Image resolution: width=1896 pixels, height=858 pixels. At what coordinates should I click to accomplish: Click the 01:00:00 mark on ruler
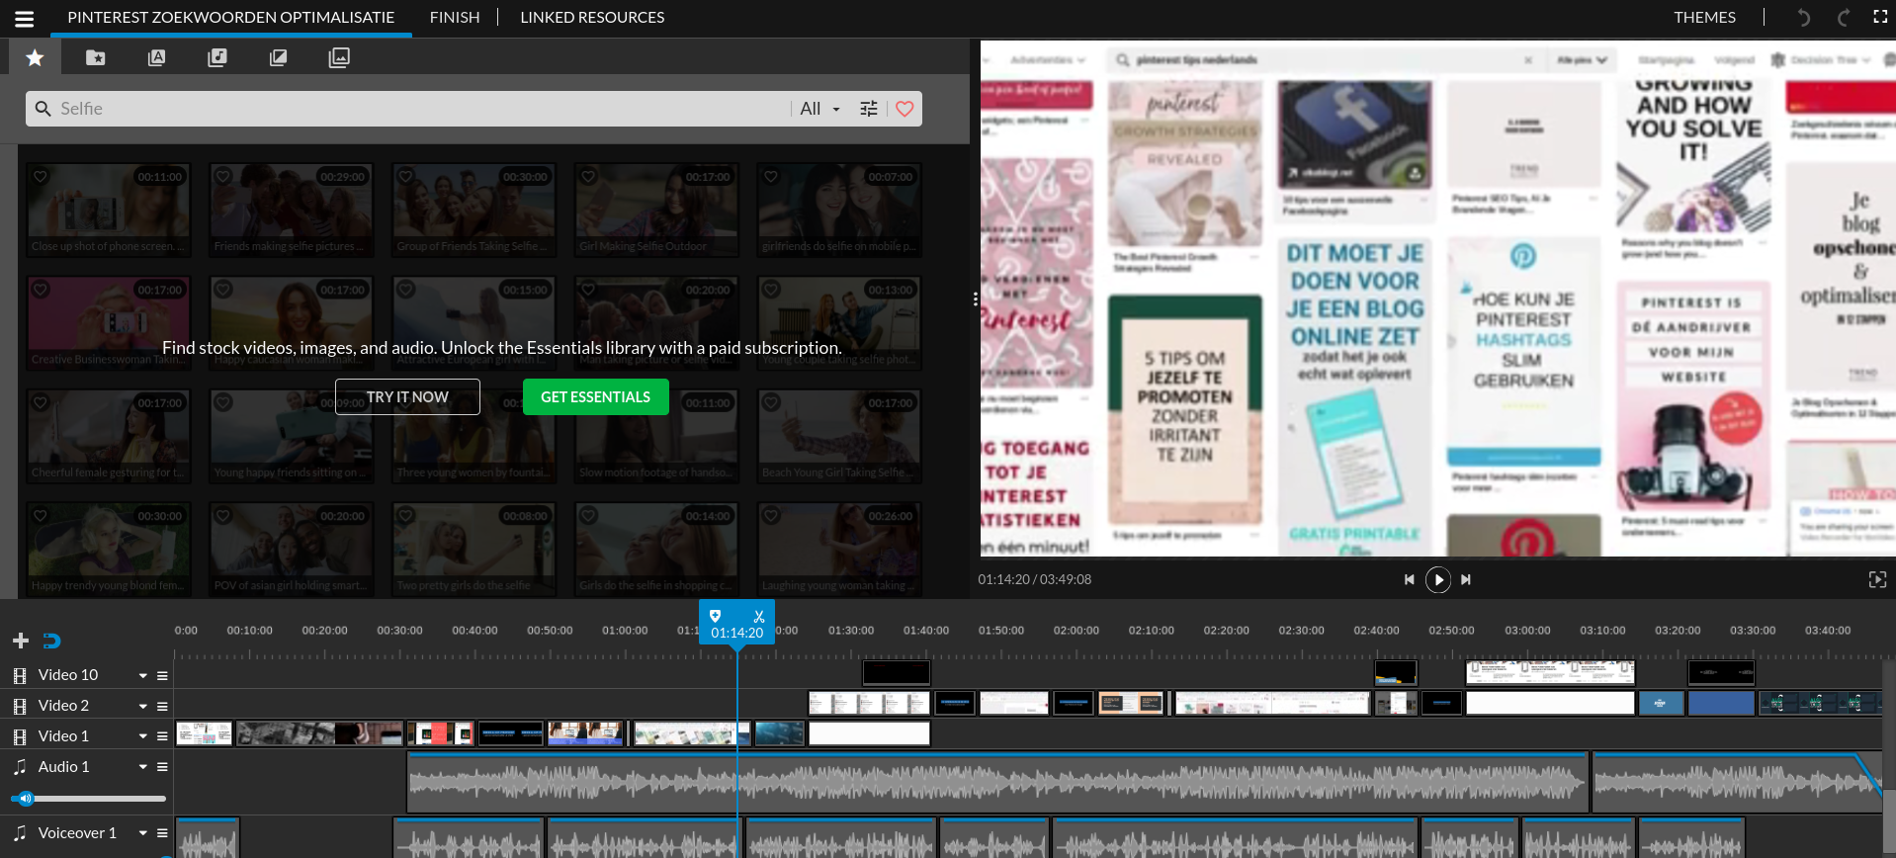(x=625, y=631)
